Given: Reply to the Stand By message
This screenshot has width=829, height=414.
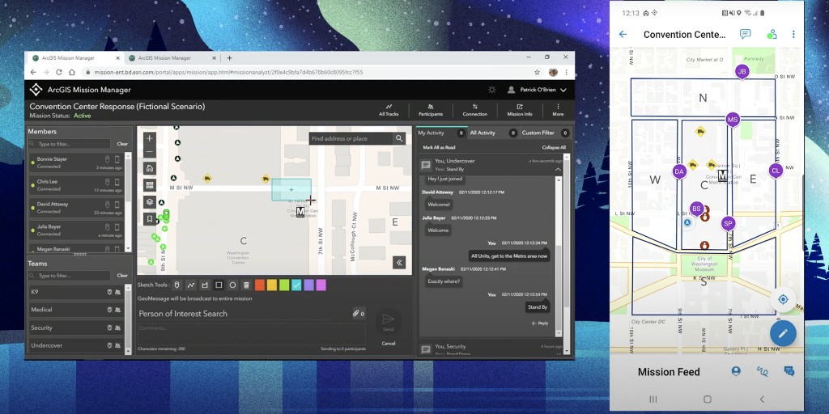Looking at the screenshot, I should (x=540, y=323).
